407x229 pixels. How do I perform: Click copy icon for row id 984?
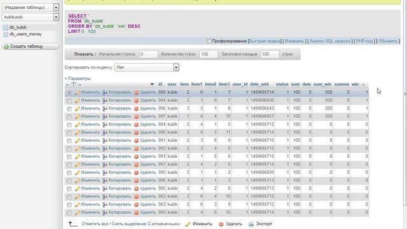[x=104, y=125]
